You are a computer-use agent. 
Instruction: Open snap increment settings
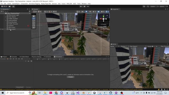(x=55, y=12)
